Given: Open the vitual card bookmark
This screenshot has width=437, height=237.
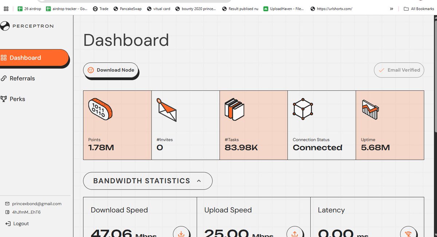Looking at the screenshot, I should pos(158,9).
